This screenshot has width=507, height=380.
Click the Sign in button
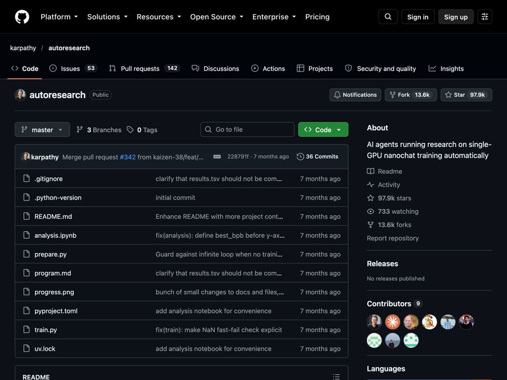click(x=418, y=17)
